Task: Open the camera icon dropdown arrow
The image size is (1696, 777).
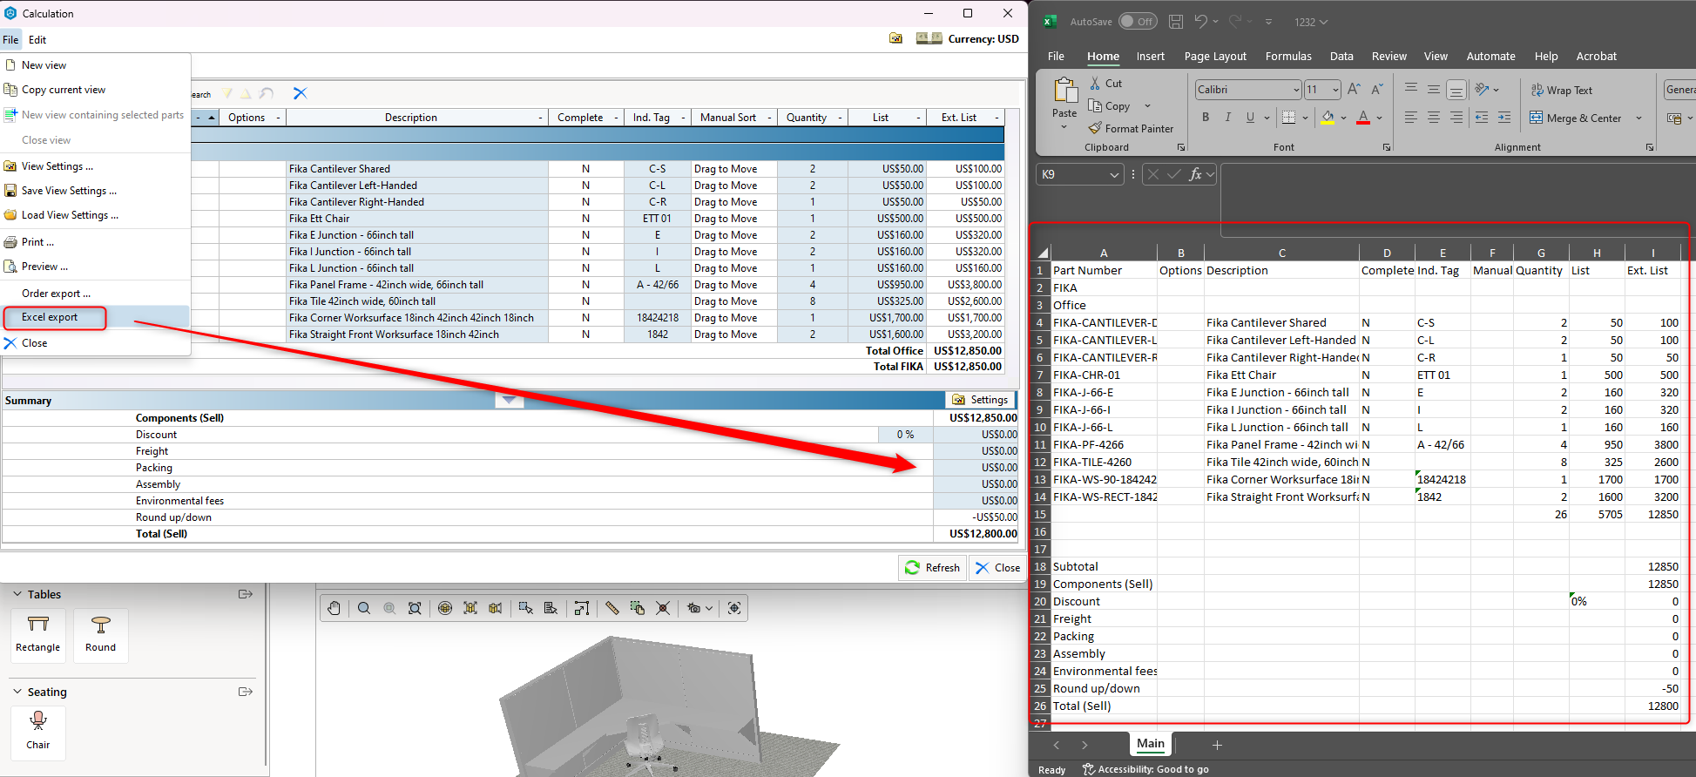Action: pos(709,608)
